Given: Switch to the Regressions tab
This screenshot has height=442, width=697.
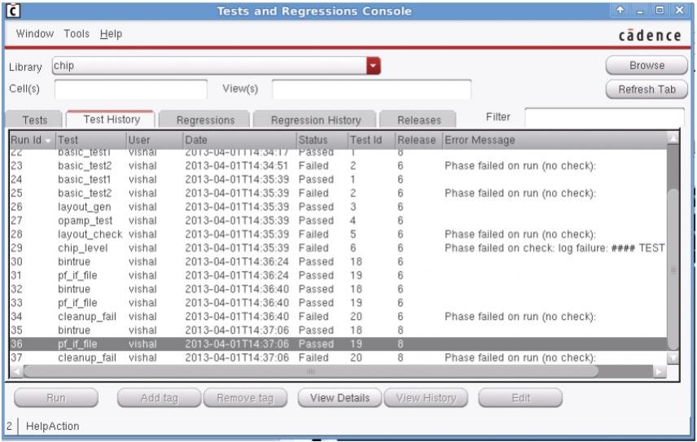Looking at the screenshot, I should 205,120.
